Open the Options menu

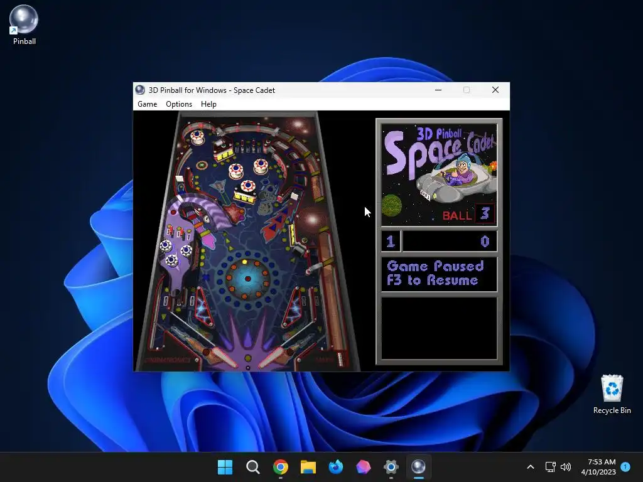click(x=179, y=104)
